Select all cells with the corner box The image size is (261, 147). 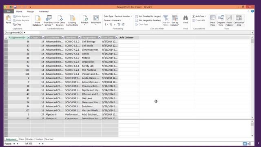point(6,38)
